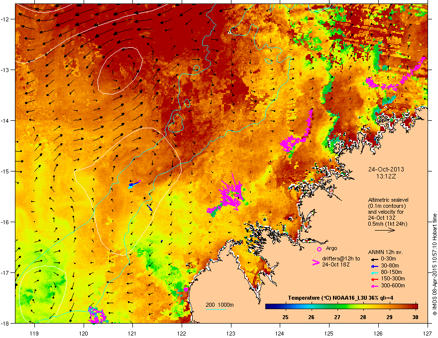Screen dimensions: 438x338
Task: Click the magenta Argo circle marker in legend
Action: (319, 249)
